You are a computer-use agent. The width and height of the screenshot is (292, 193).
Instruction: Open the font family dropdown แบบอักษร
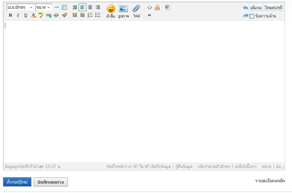click(x=21, y=7)
